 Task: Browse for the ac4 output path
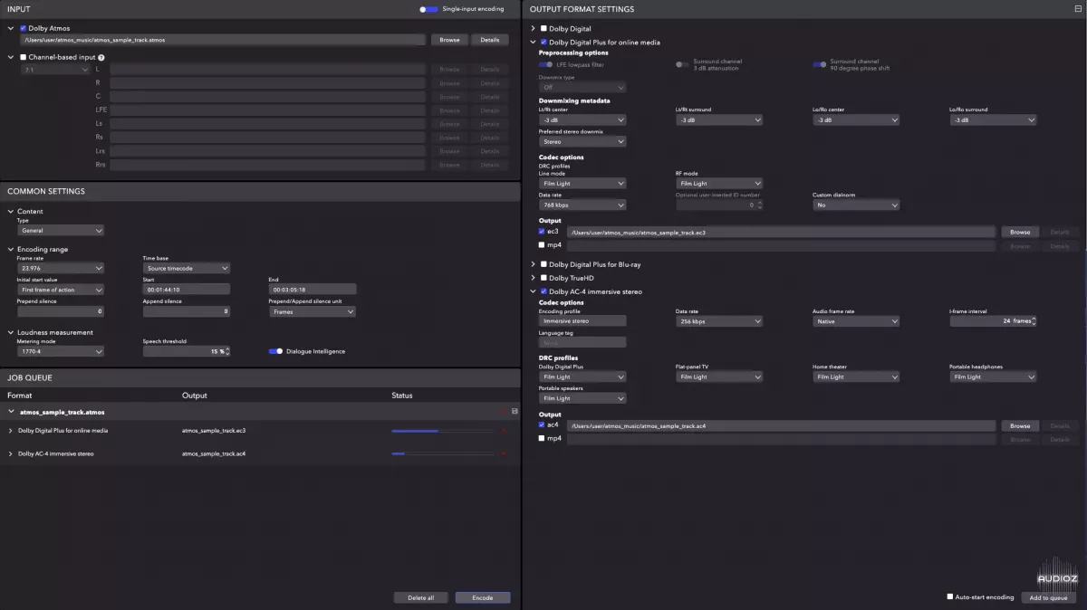point(1020,425)
